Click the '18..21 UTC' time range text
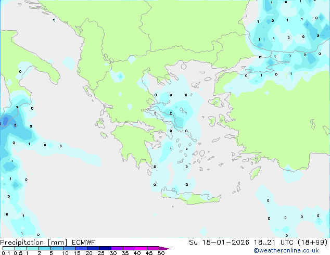The width and height of the screenshot is (330, 255). [274, 243]
